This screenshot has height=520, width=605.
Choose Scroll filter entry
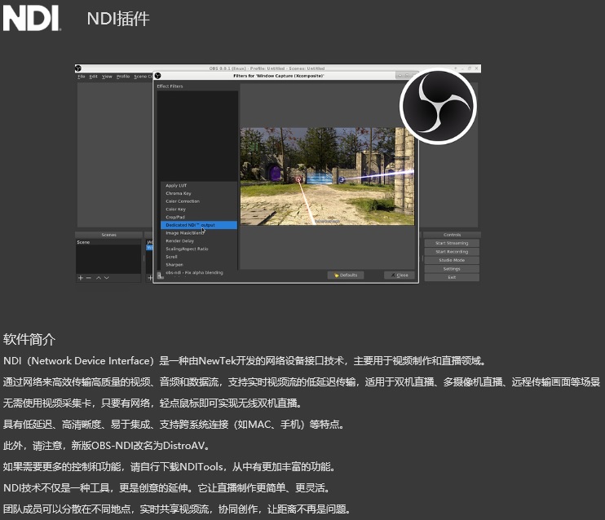[199, 257]
